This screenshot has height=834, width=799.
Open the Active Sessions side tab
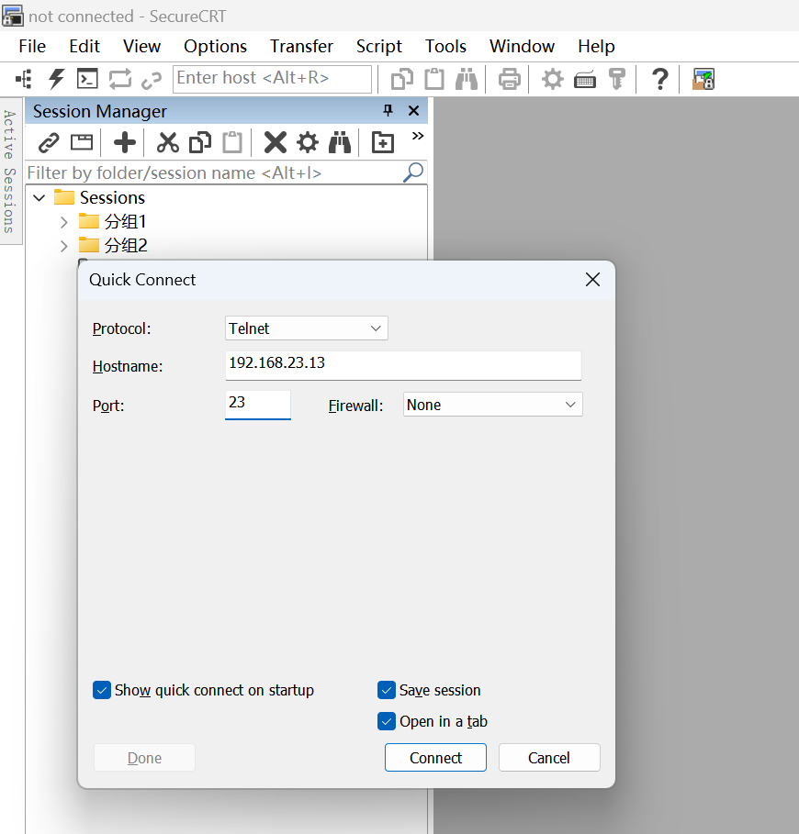[x=9, y=172]
